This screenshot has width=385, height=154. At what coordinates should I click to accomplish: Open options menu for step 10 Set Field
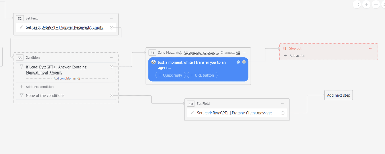coord(283,103)
